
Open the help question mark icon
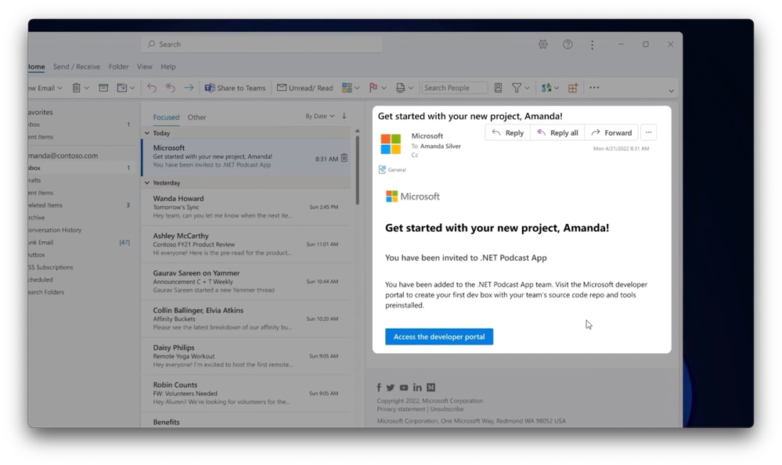[x=568, y=45]
